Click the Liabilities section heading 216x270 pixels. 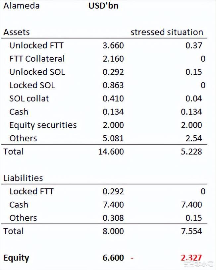click(23, 178)
